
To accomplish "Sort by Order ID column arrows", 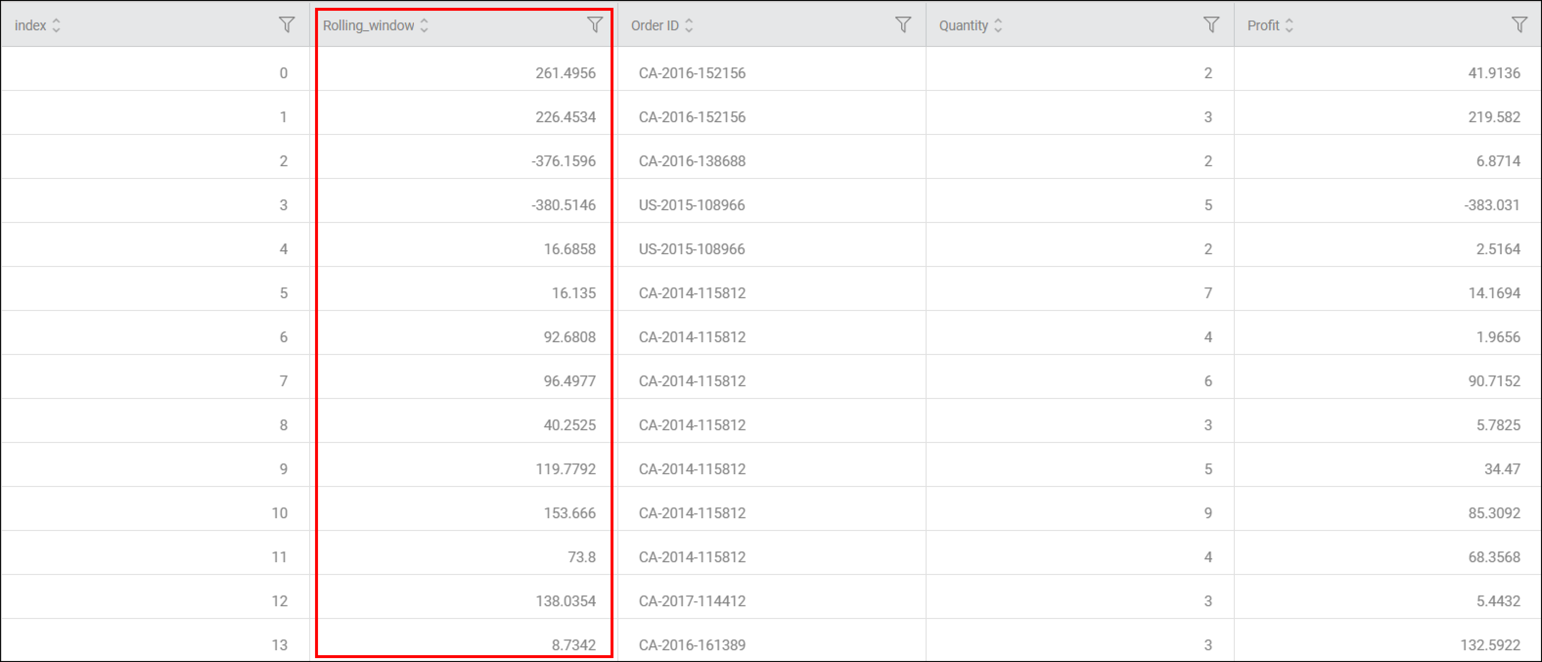I will tap(689, 25).
